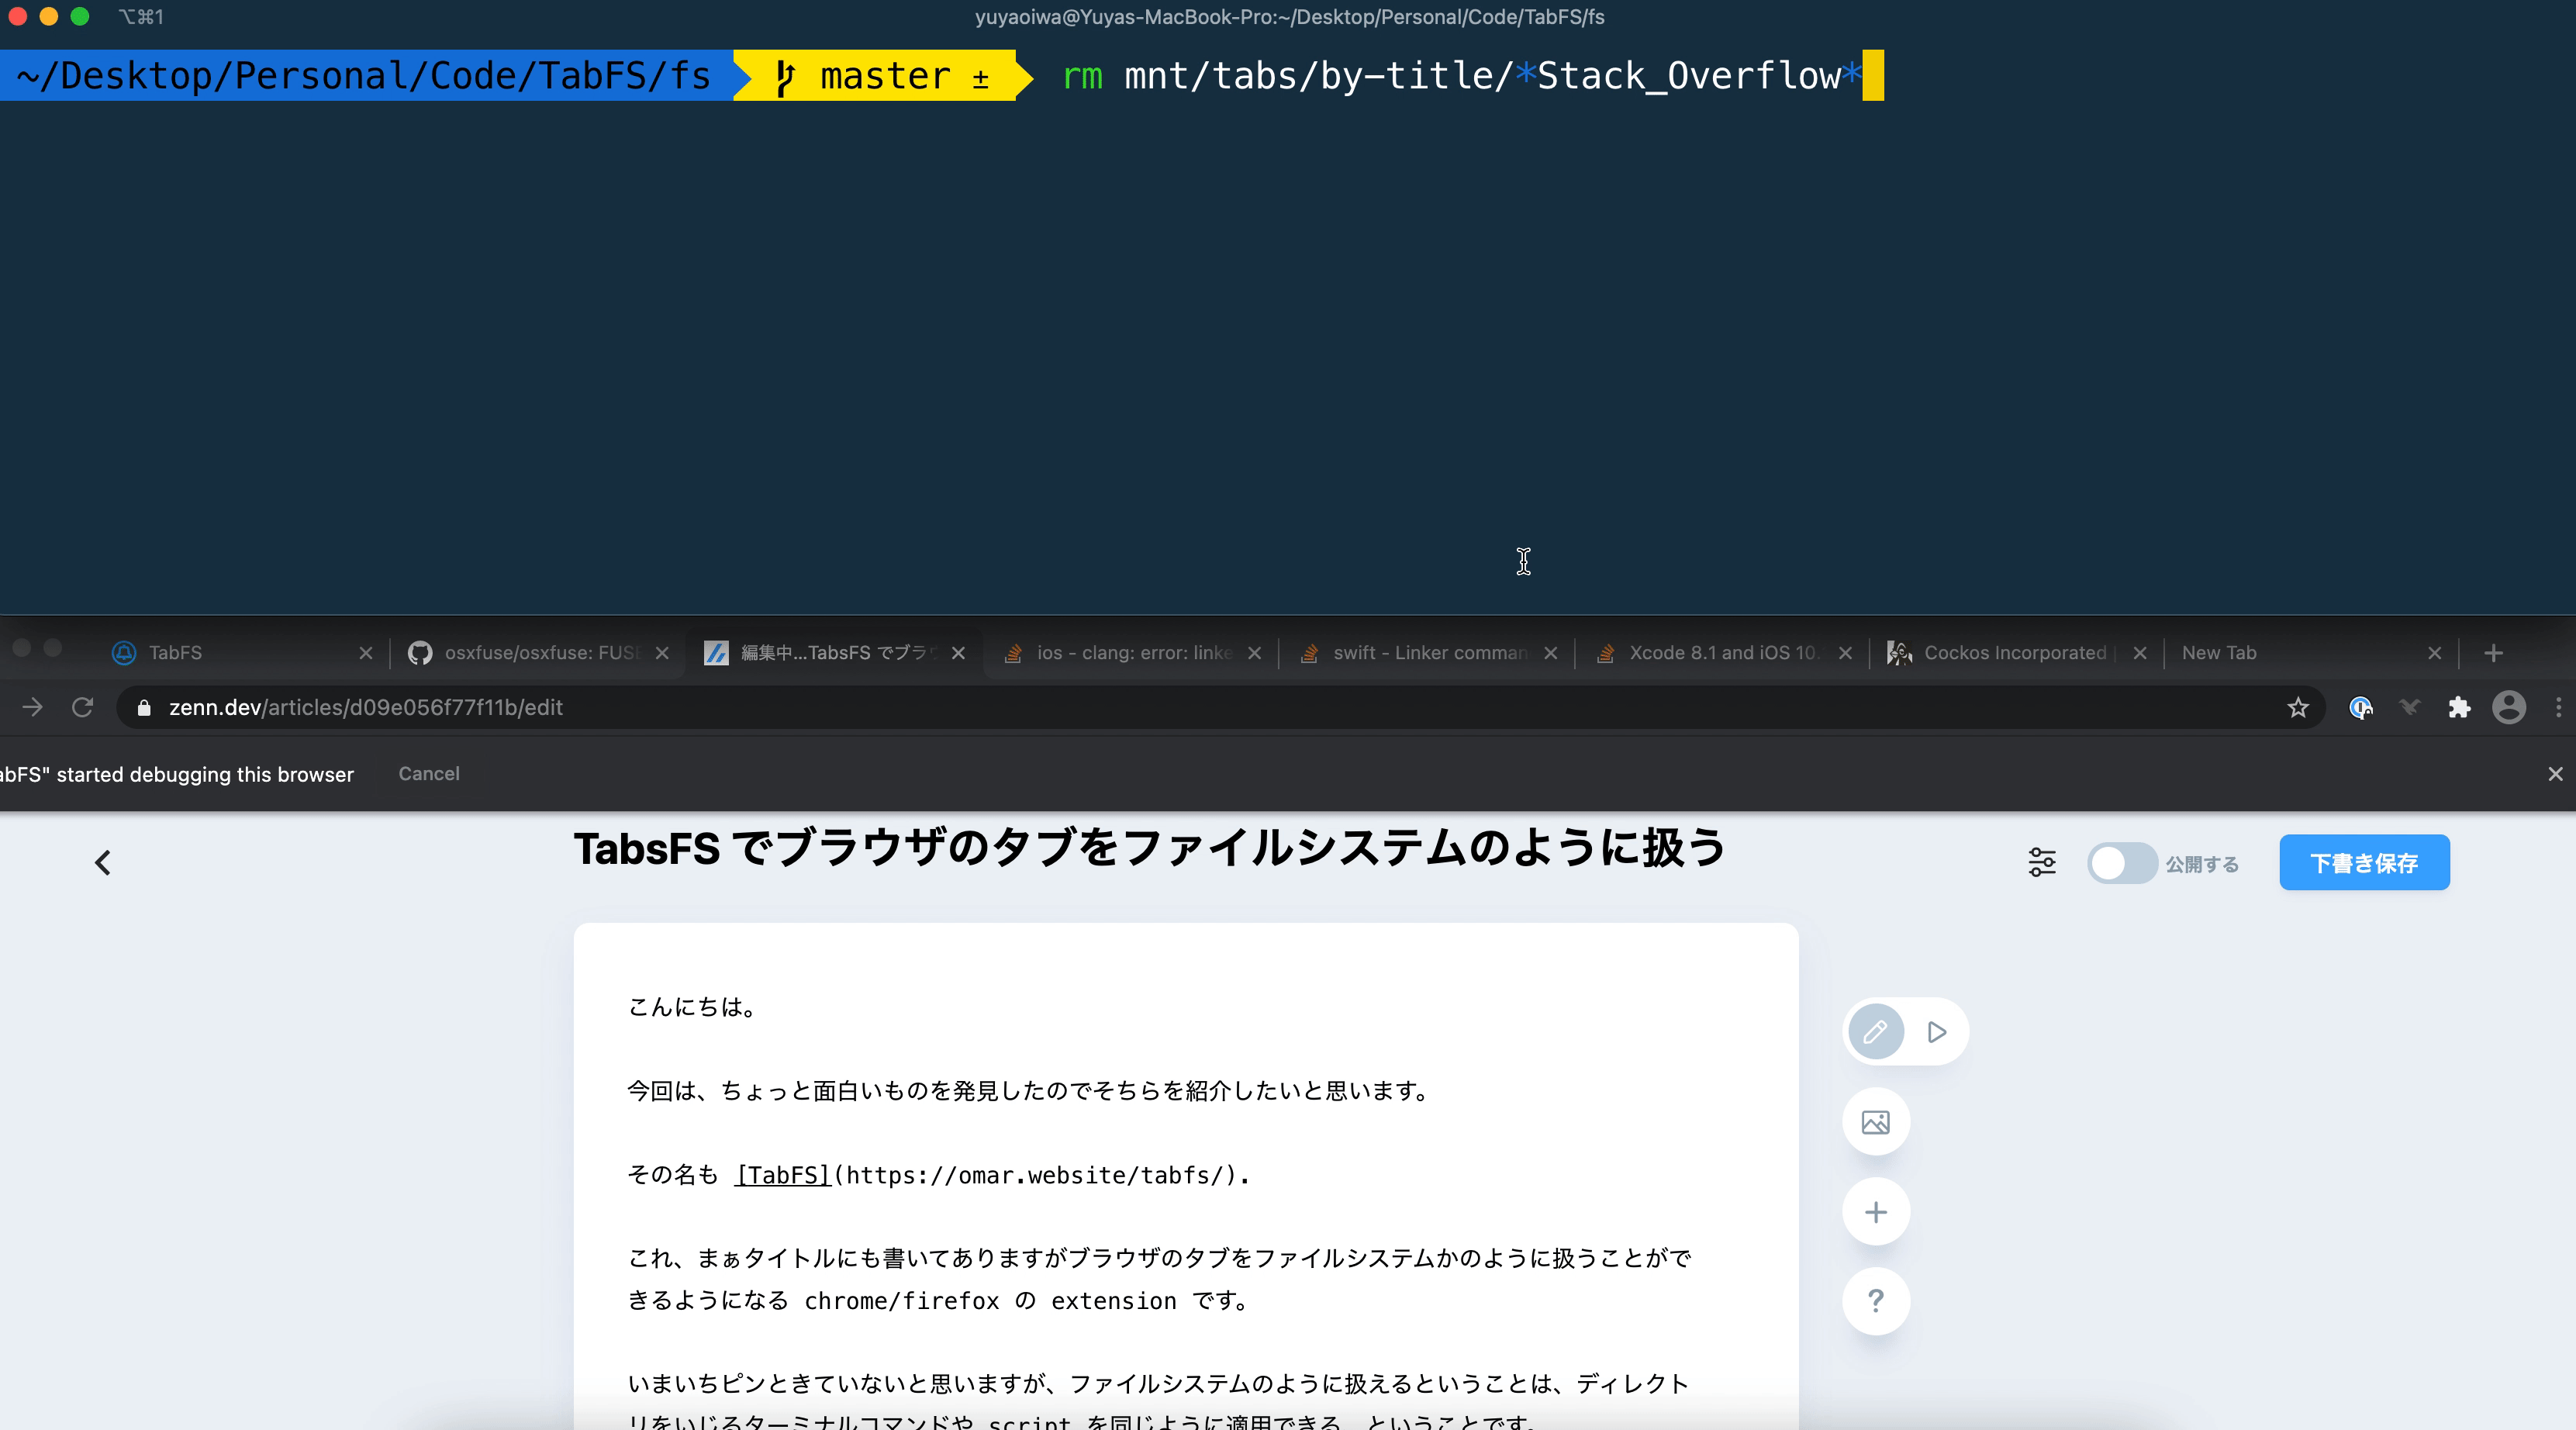Close the 'swift - Linker command' tab

[x=1551, y=653]
